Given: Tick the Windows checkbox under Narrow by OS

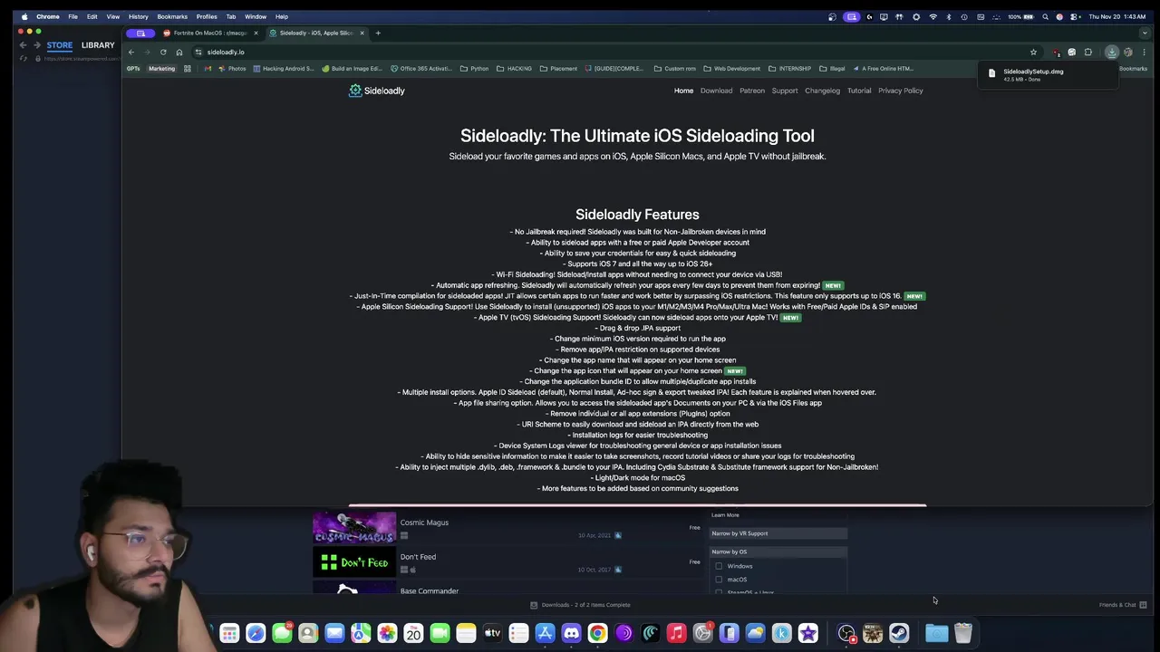Looking at the screenshot, I should 719,566.
